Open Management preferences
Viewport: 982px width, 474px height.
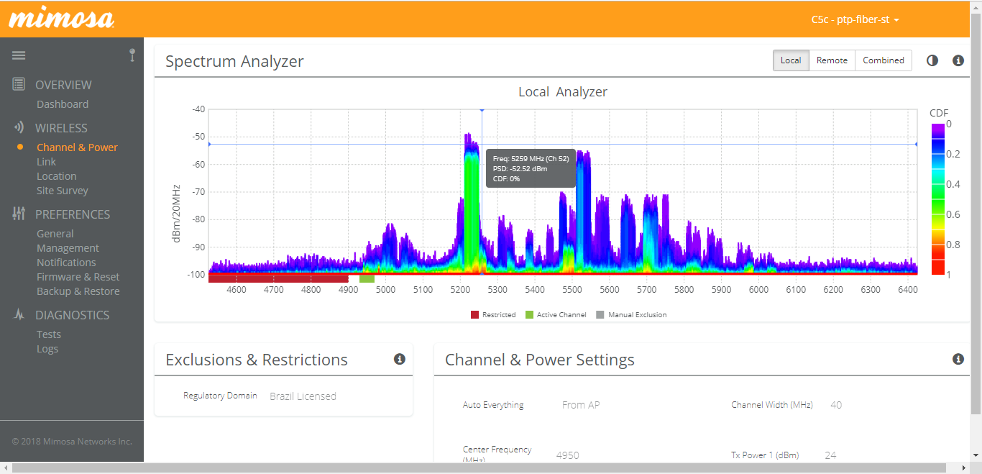(x=68, y=248)
